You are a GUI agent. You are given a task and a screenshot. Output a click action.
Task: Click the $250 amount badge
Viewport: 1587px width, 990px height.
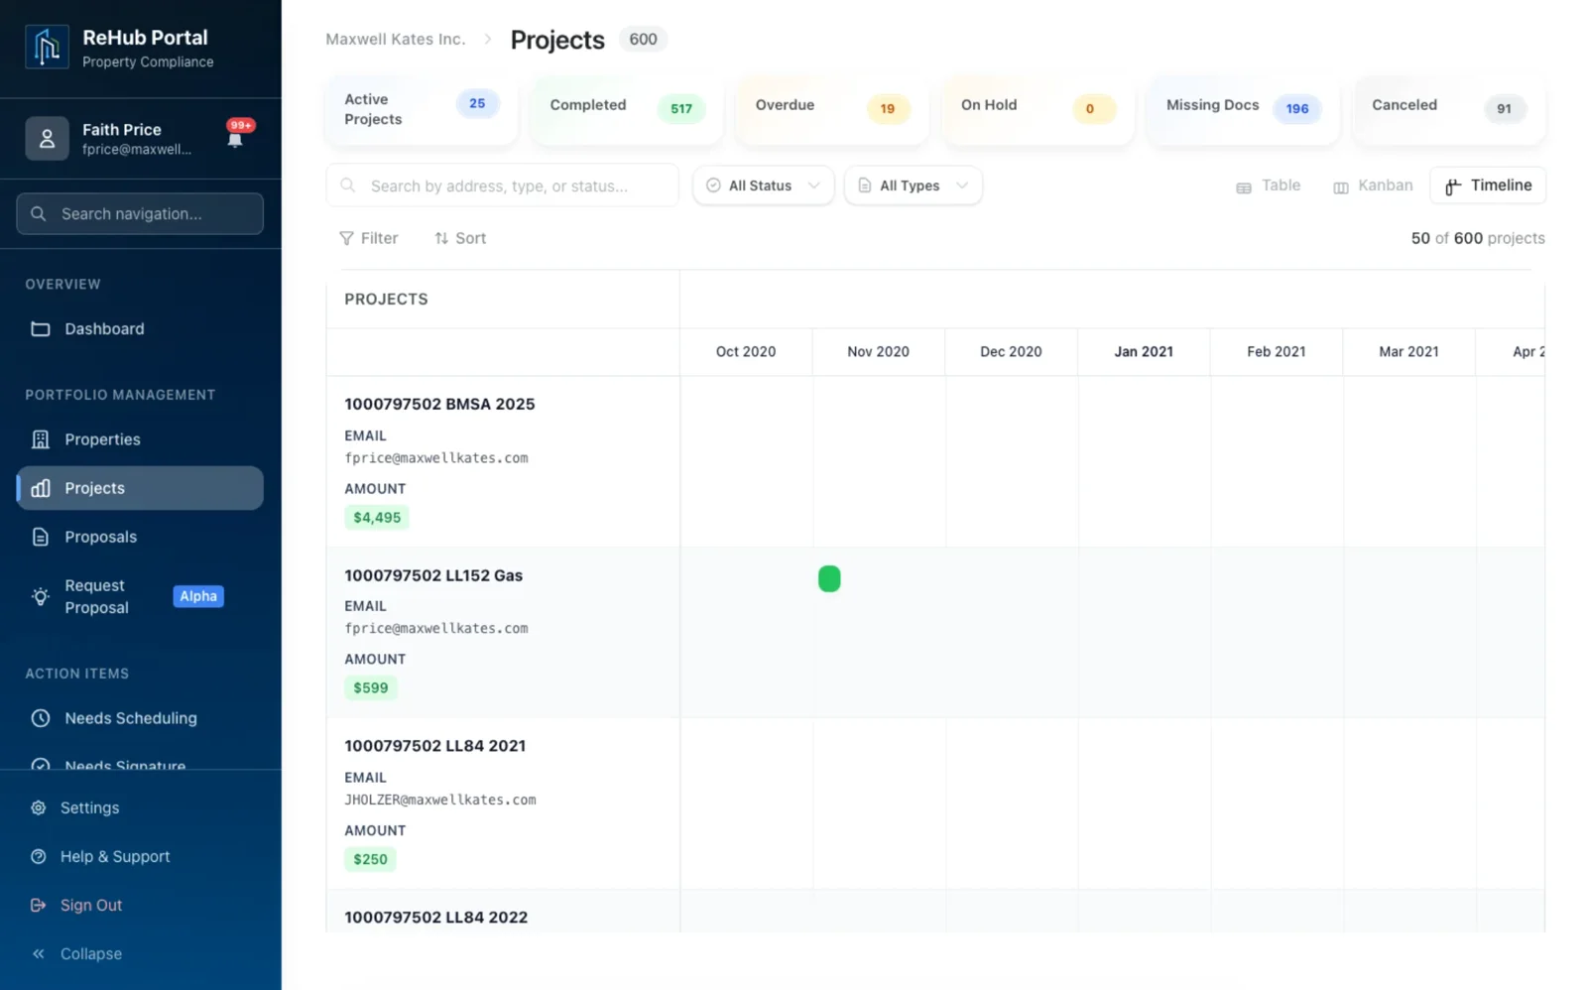(371, 860)
